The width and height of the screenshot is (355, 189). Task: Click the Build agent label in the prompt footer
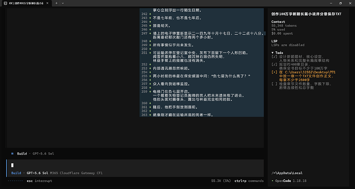pyautogui.click(x=16, y=173)
